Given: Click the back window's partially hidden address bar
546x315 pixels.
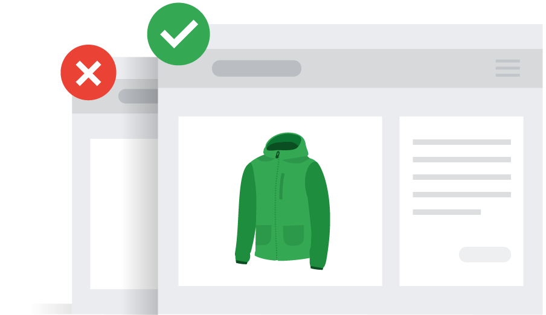Looking at the screenshot, I should coord(138,96).
